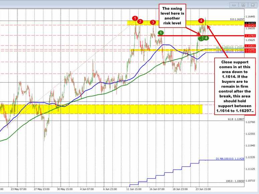Click the 1.11945 price axis label

(x=250, y=146)
